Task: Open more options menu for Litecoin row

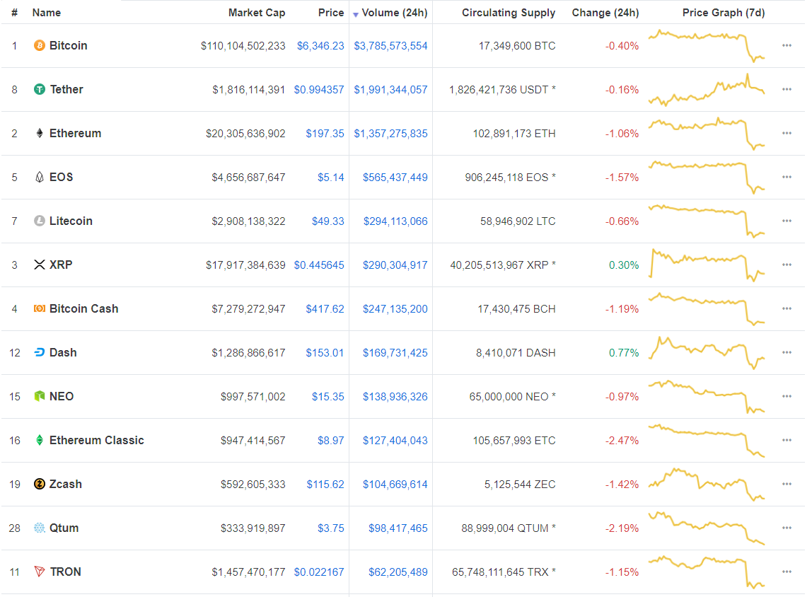Action: 787,221
